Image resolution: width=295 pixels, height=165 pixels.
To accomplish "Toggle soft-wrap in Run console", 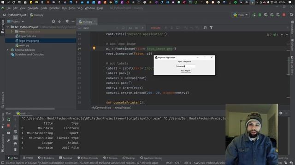I will [x=15, y=132].
